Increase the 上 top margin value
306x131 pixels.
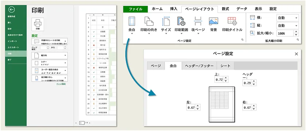click(226, 78)
